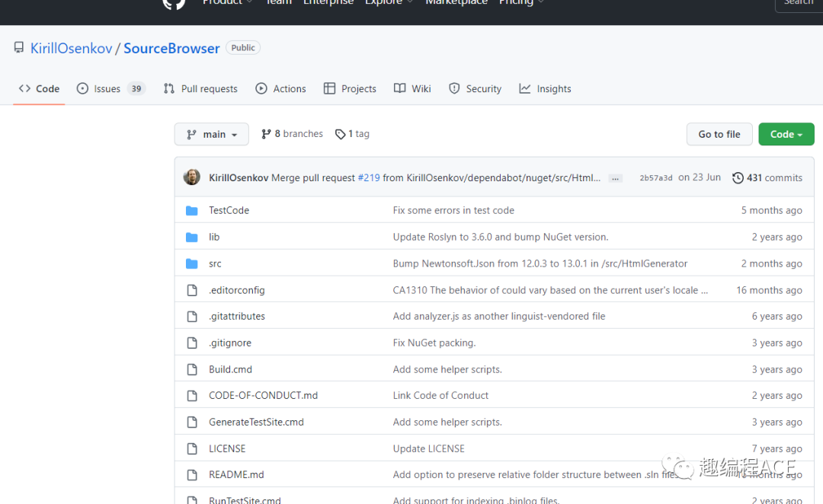Open the src folder icon
823x504 pixels.
(192, 263)
